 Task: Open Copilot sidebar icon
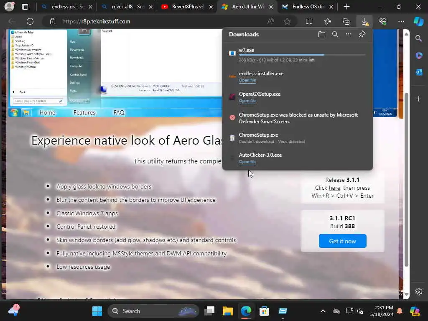pyautogui.click(x=418, y=21)
